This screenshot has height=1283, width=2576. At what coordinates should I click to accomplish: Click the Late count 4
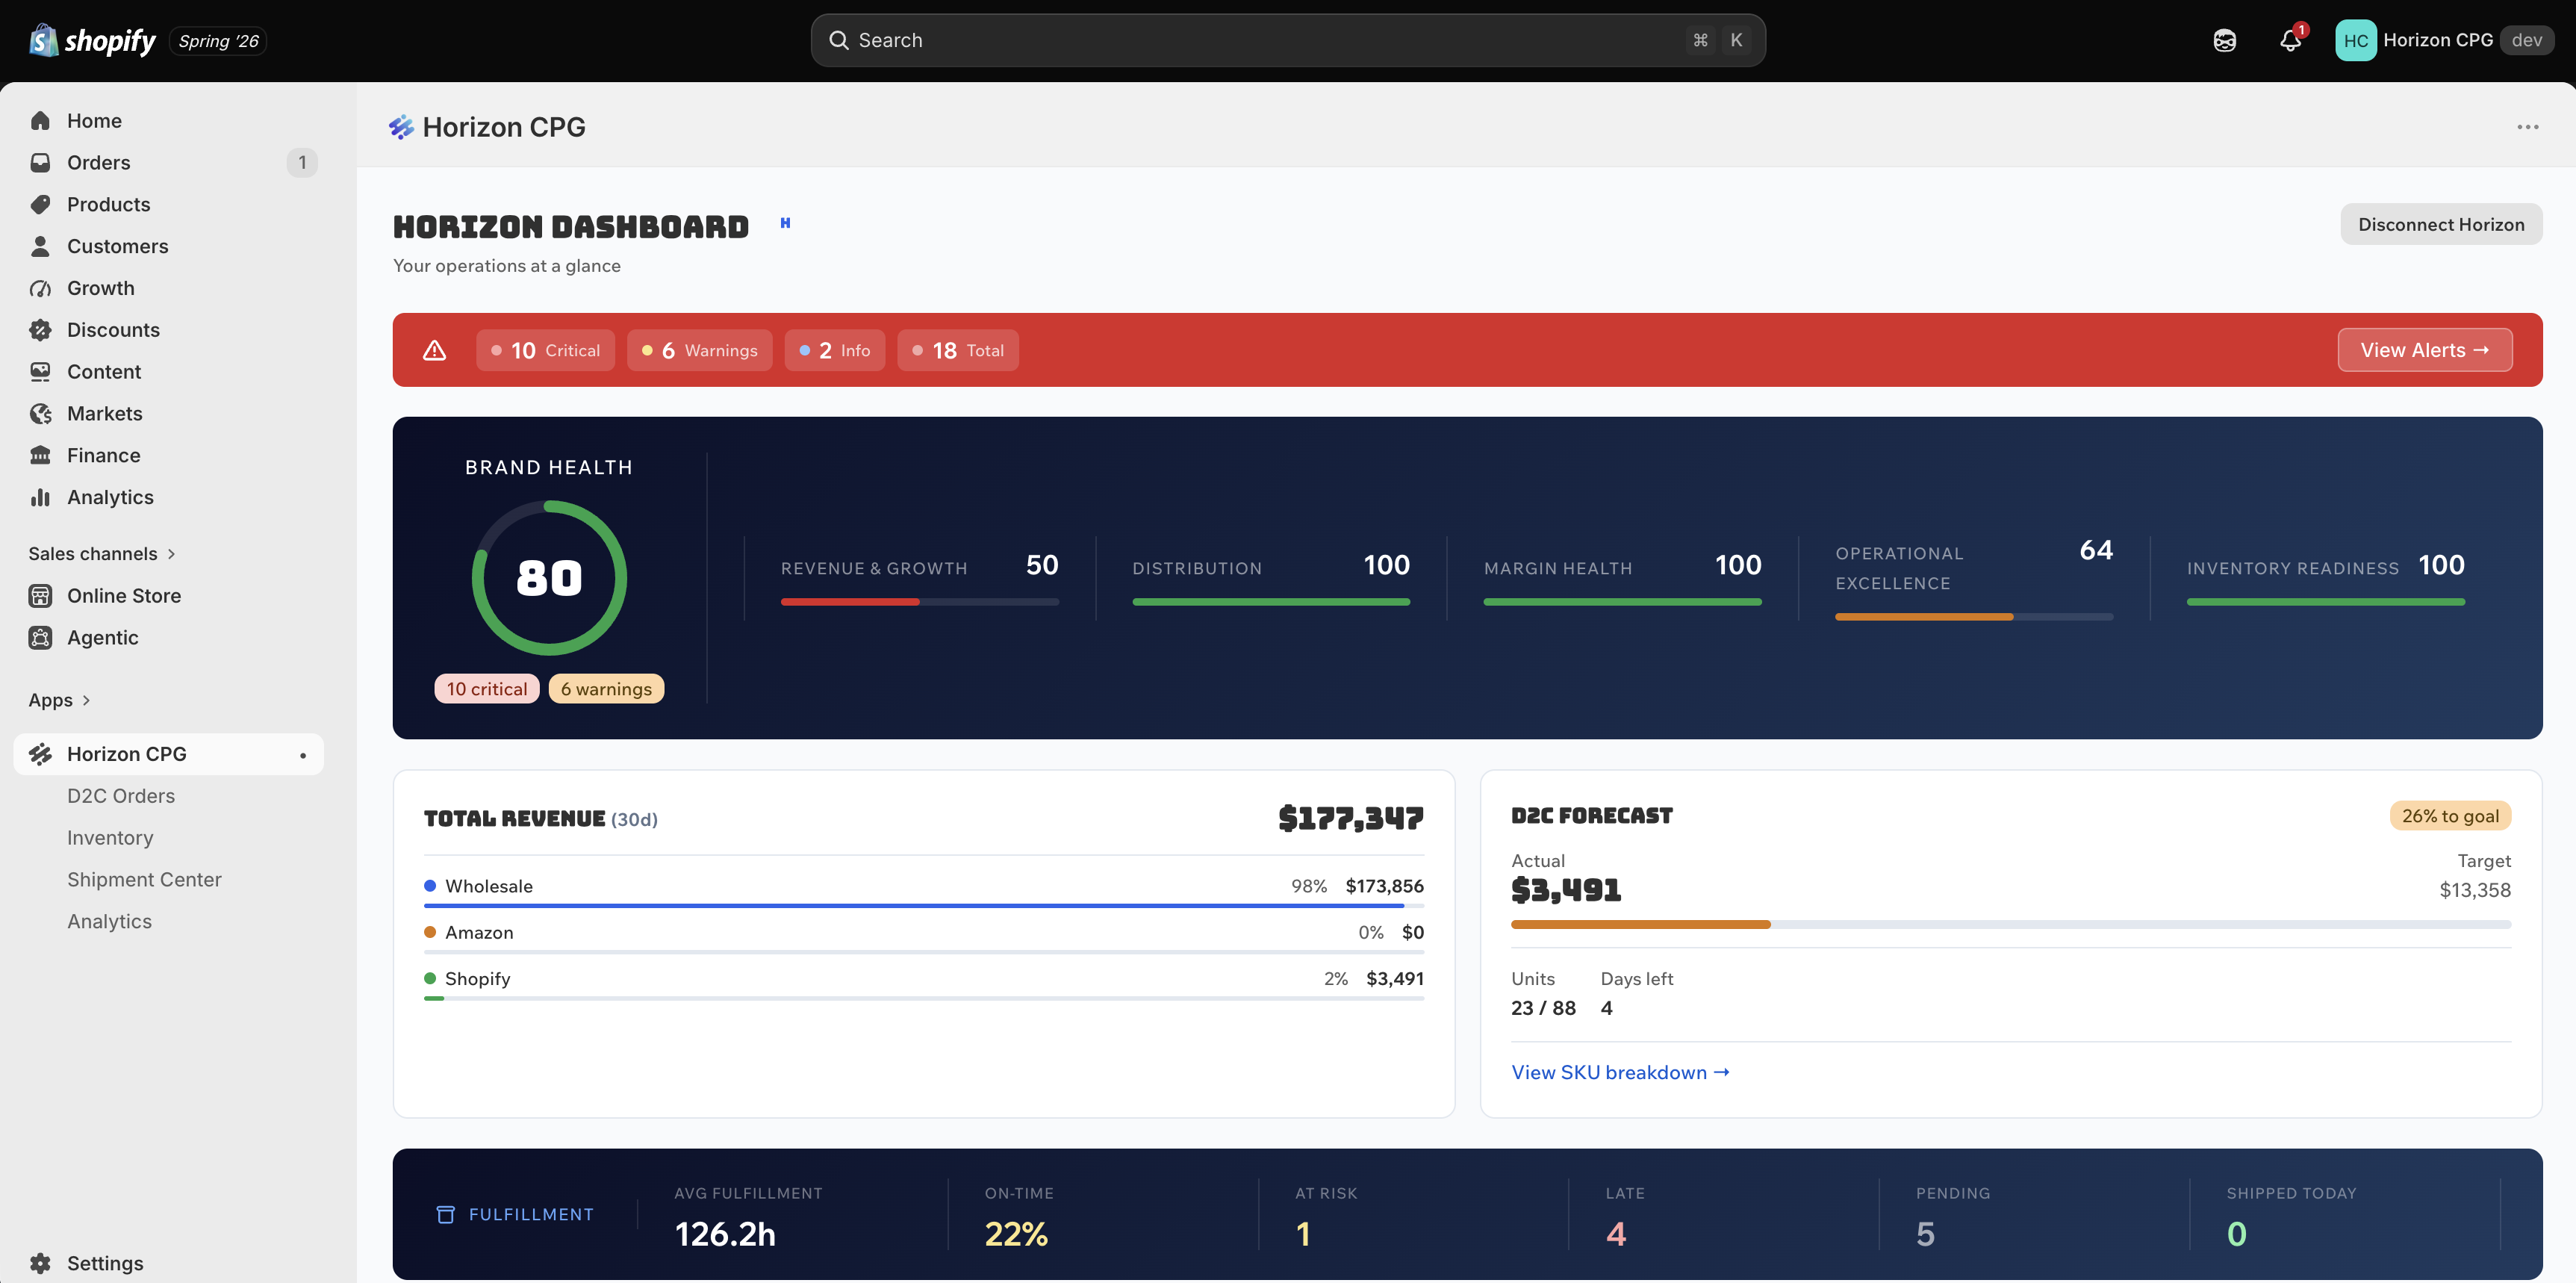pyautogui.click(x=1616, y=1234)
